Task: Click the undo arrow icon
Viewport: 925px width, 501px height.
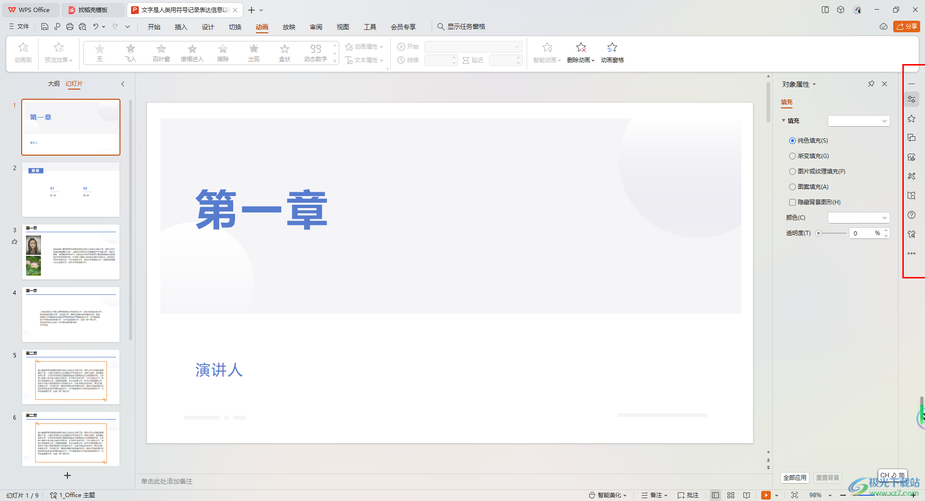Action: (x=96, y=26)
